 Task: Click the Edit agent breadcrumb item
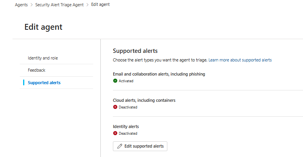coord(100,4)
